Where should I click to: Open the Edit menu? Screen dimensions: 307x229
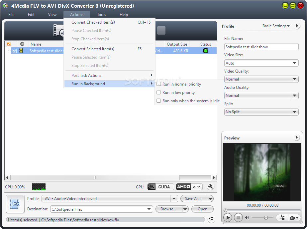(31, 15)
